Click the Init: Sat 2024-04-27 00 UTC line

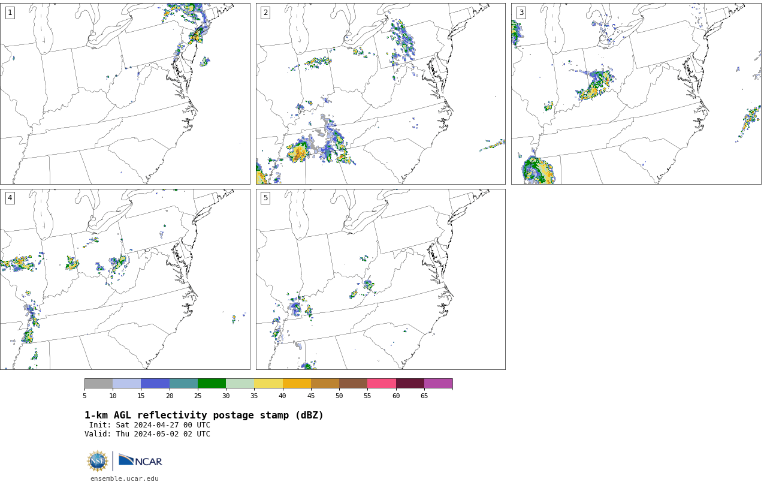(x=150, y=425)
